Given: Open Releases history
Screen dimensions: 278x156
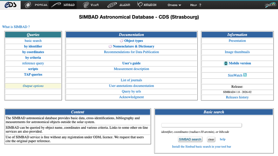Looking at the screenshot, I should tap(237, 97).
